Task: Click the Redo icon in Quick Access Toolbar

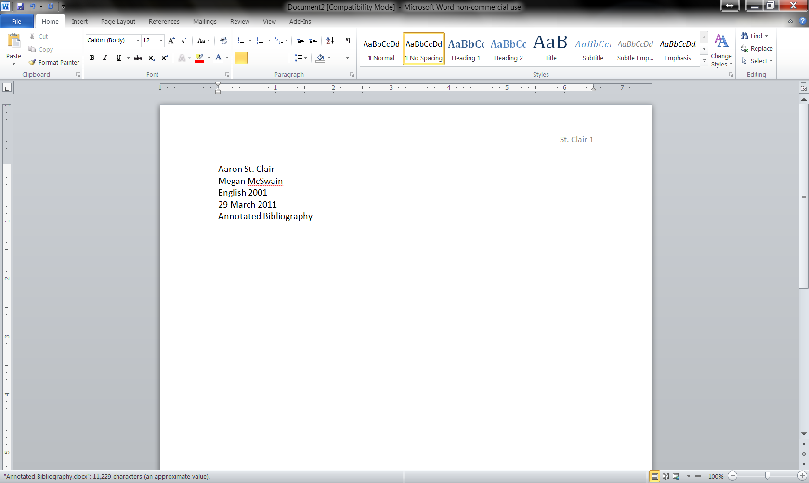Action: [51, 7]
